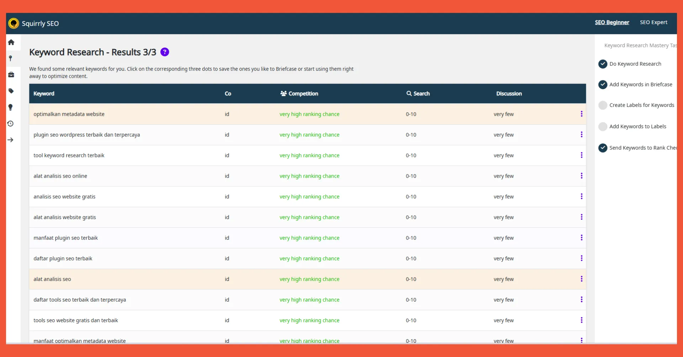Open three-dot menu for 'alat analisis seo online'
The height and width of the screenshot is (357, 683).
(x=581, y=176)
